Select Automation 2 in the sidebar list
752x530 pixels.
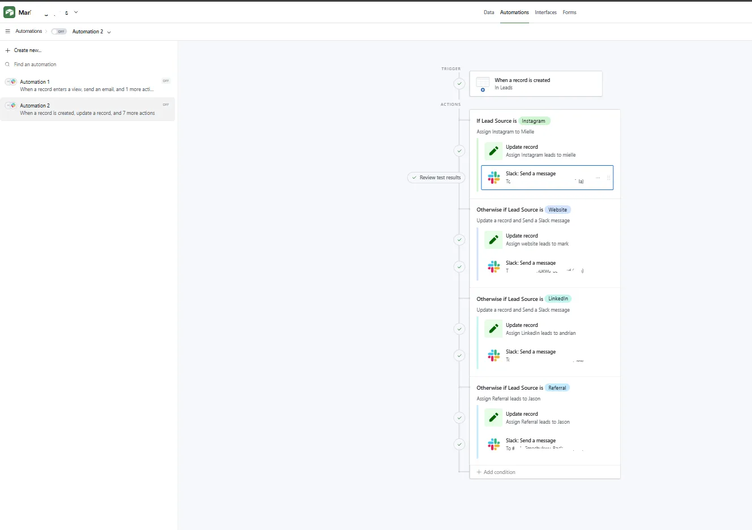(88, 109)
